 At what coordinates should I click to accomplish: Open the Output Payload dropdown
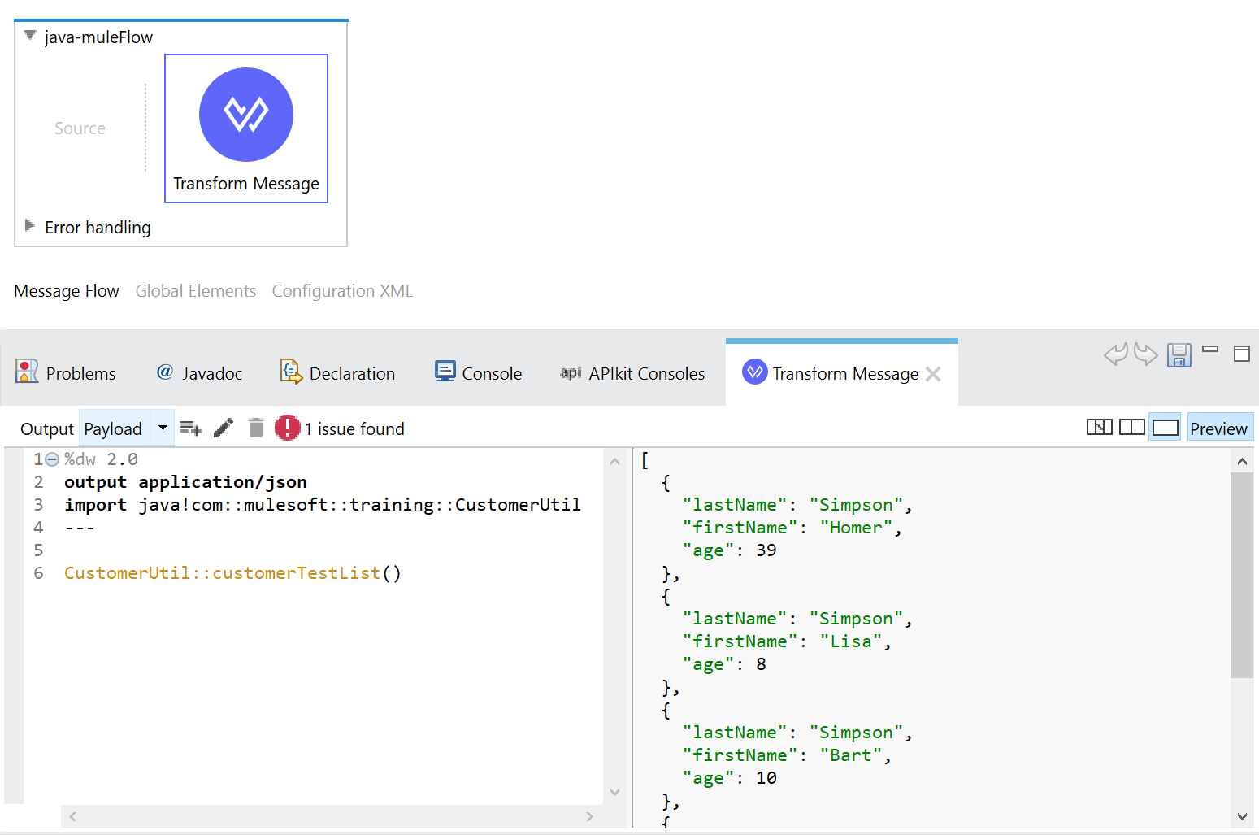[162, 427]
